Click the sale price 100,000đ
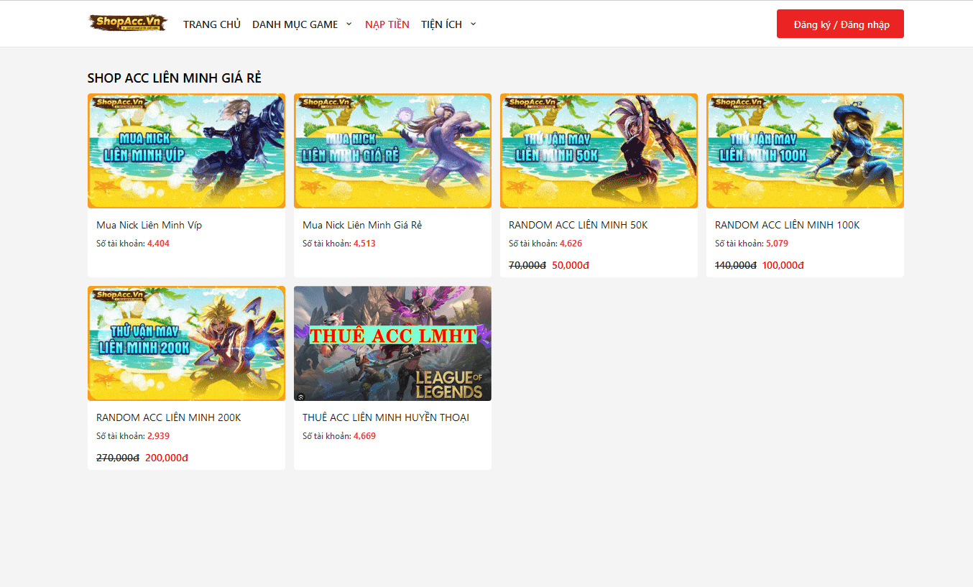Image resolution: width=973 pixels, height=587 pixels. tap(783, 265)
